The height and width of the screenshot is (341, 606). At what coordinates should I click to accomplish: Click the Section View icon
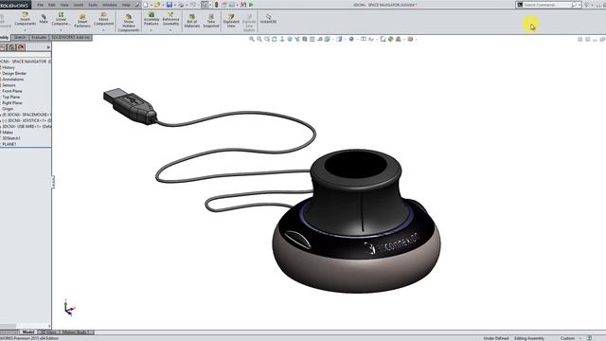305,39
